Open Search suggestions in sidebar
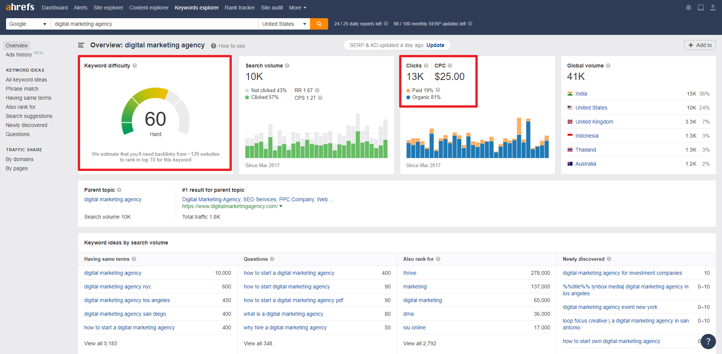Screen dimensions: 722x354 (29, 116)
